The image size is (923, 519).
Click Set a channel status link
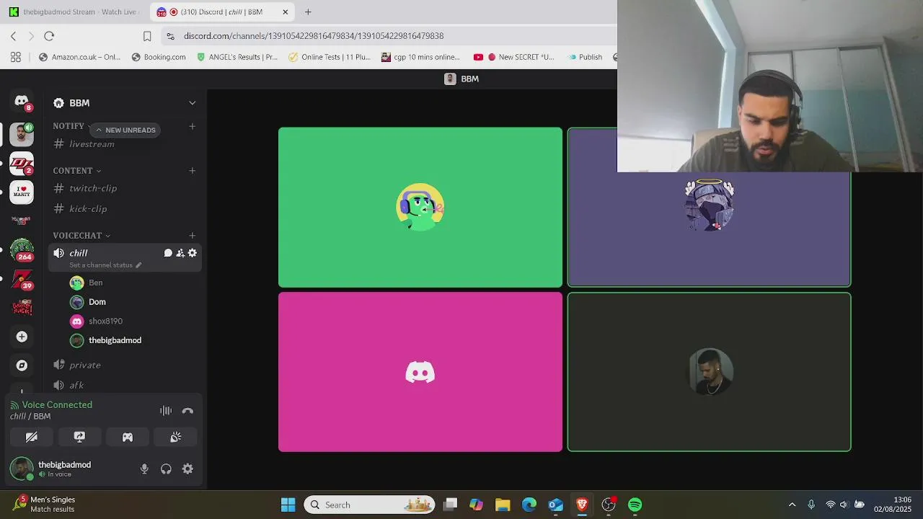(x=105, y=265)
